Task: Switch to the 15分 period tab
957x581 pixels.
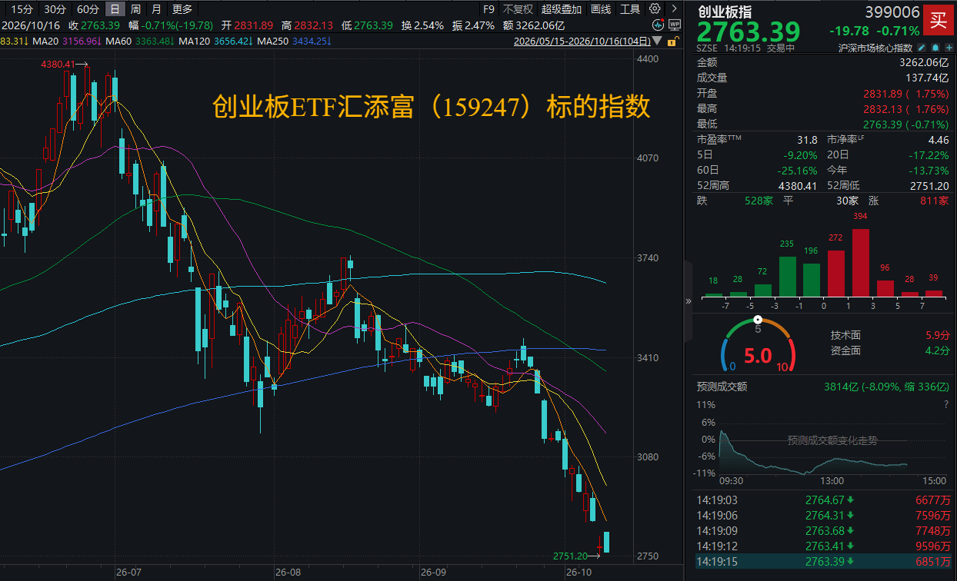Action: pos(23,9)
